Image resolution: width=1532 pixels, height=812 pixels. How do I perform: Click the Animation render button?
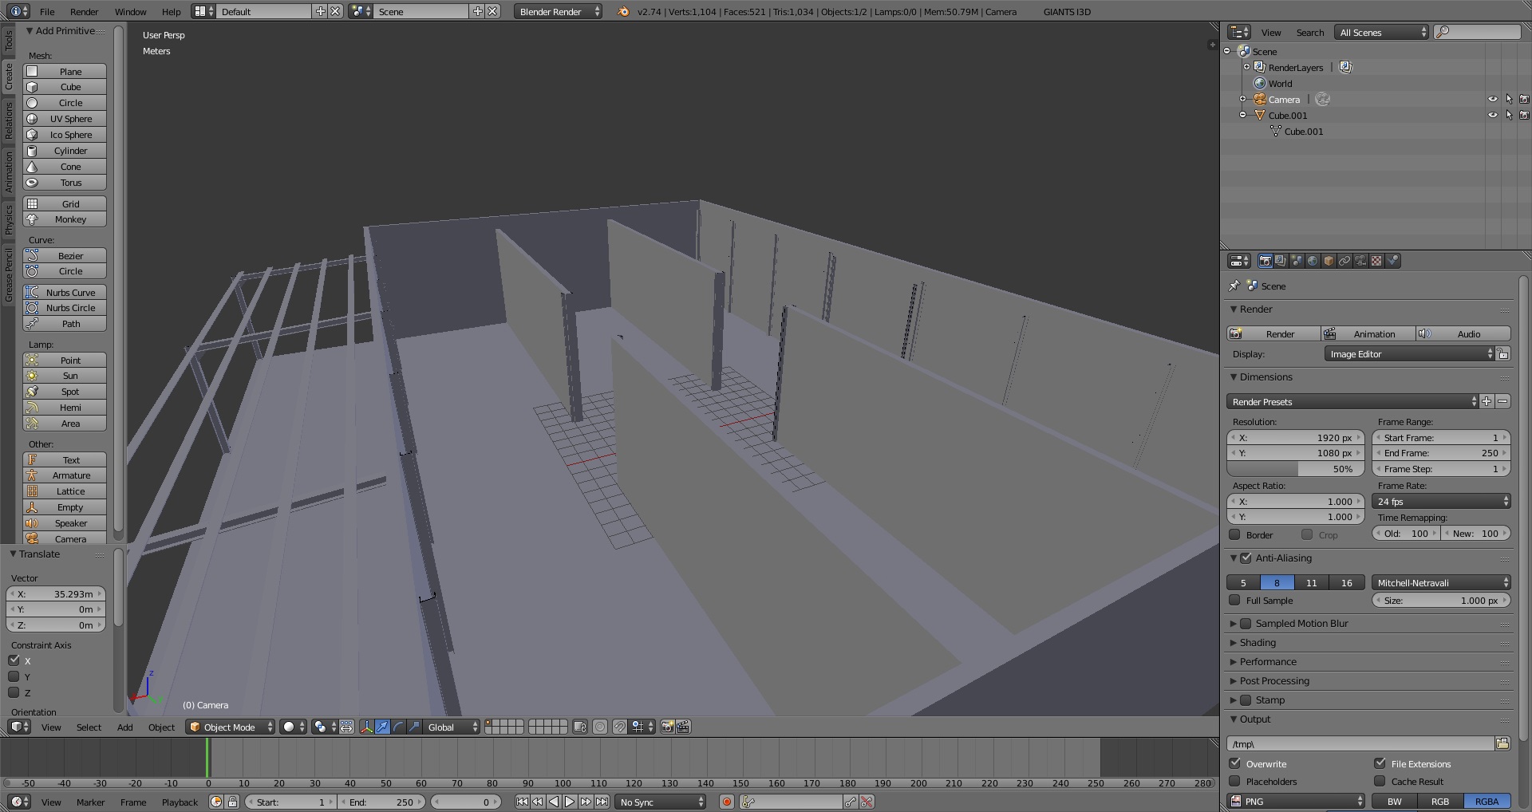[1368, 333]
